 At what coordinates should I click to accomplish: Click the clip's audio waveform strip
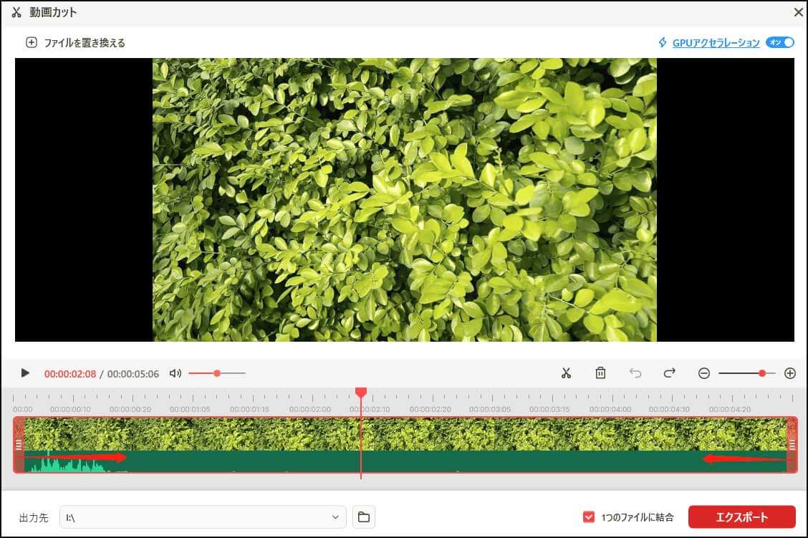coord(405,461)
